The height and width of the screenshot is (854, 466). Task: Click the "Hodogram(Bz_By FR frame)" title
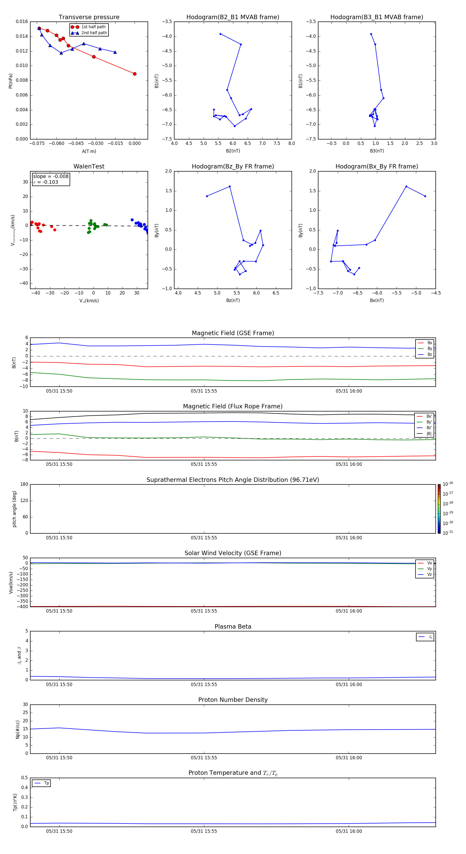pyautogui.click(x=233, y=166)
